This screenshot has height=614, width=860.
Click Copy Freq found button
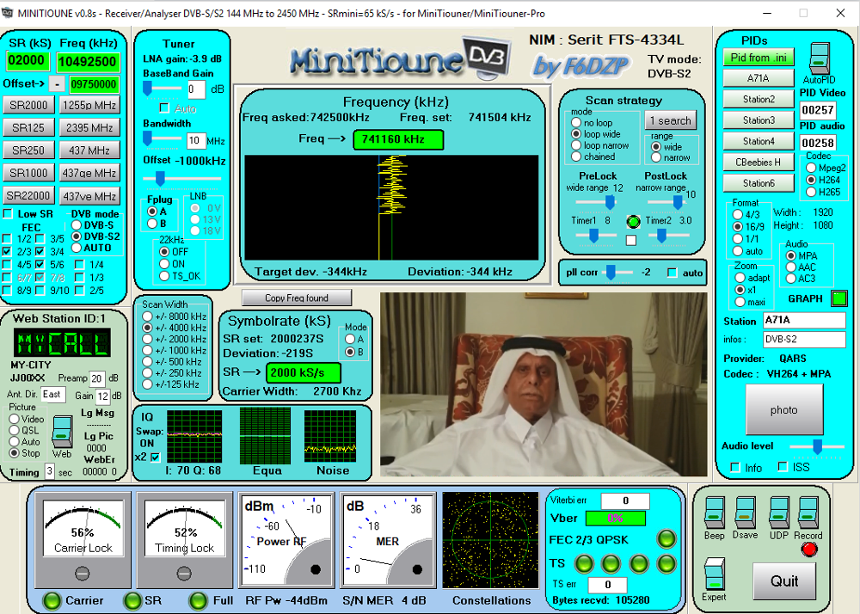pos(297,298)
